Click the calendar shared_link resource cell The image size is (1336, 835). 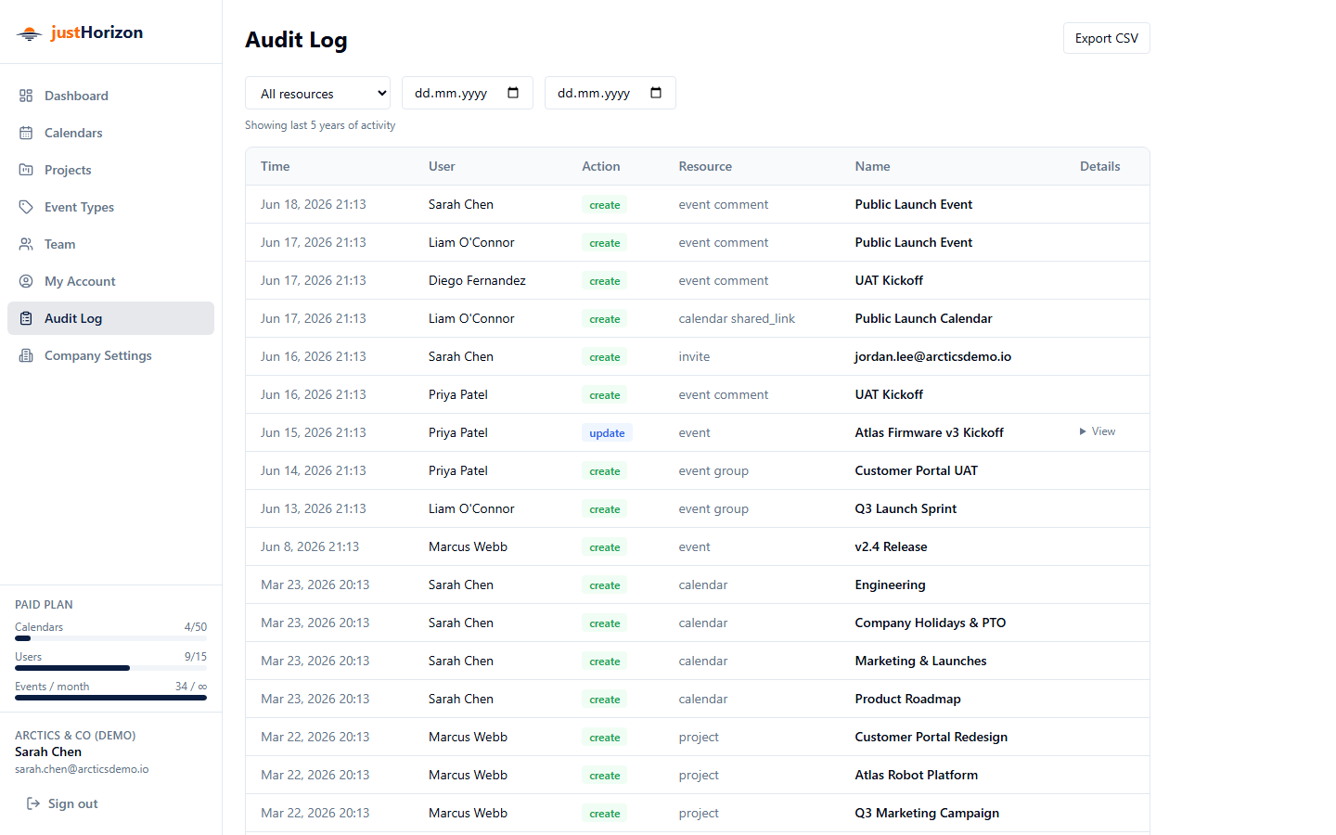coord(737,318)
